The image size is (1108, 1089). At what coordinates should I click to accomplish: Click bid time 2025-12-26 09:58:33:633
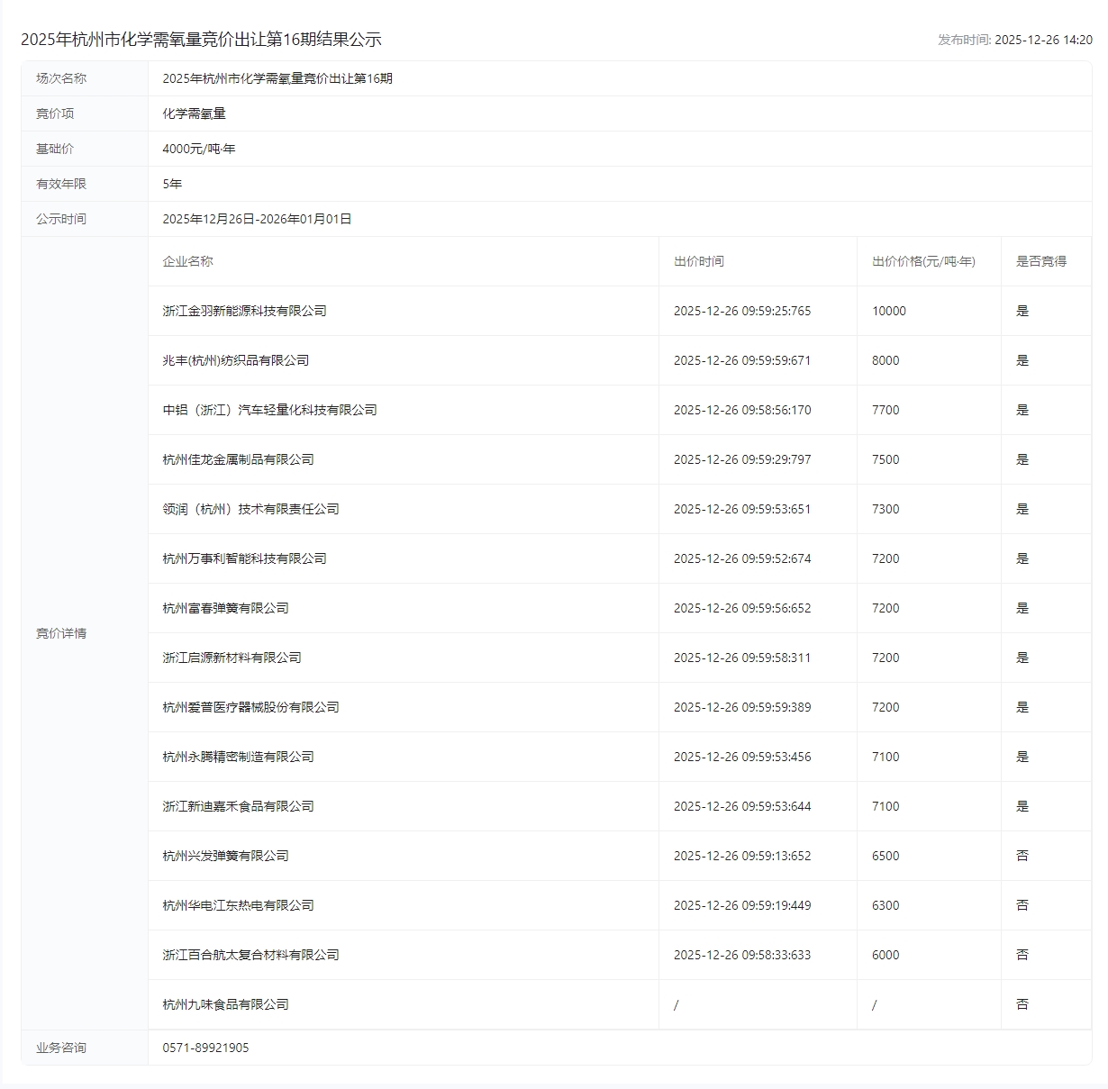tap(741, 955)
